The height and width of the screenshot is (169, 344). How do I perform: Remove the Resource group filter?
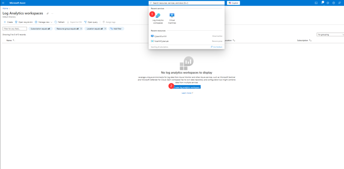coord(81,29)
